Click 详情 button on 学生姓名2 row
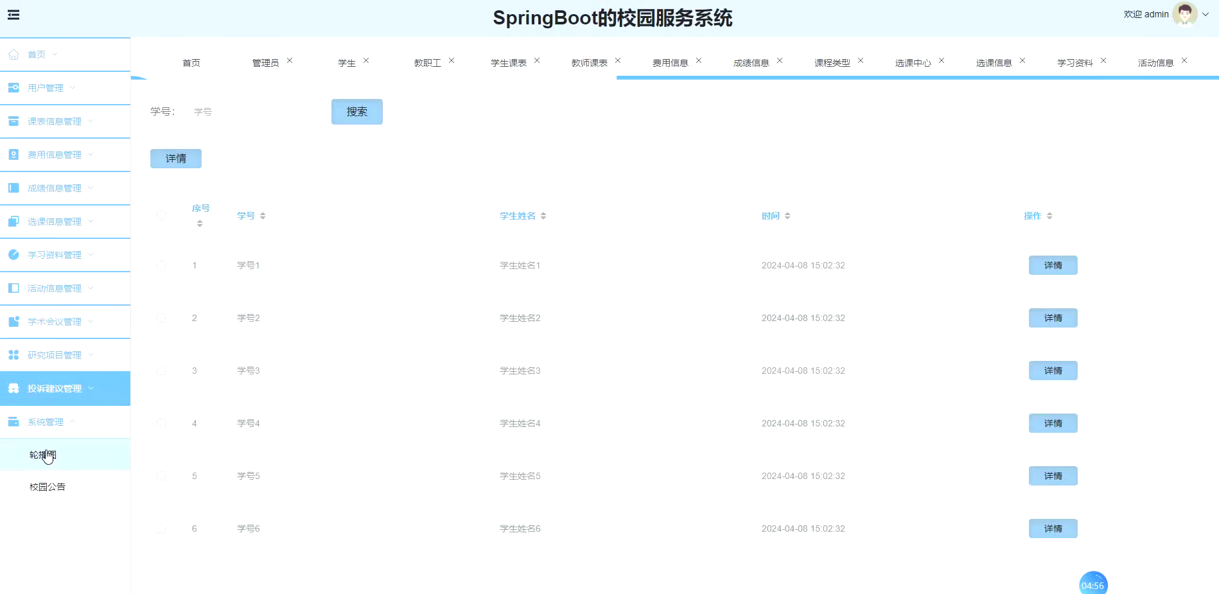1219x594 pixels. (x=1053, y=317)
